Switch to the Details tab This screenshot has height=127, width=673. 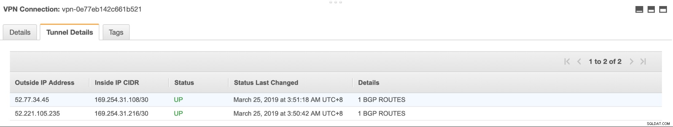point(20,32)
